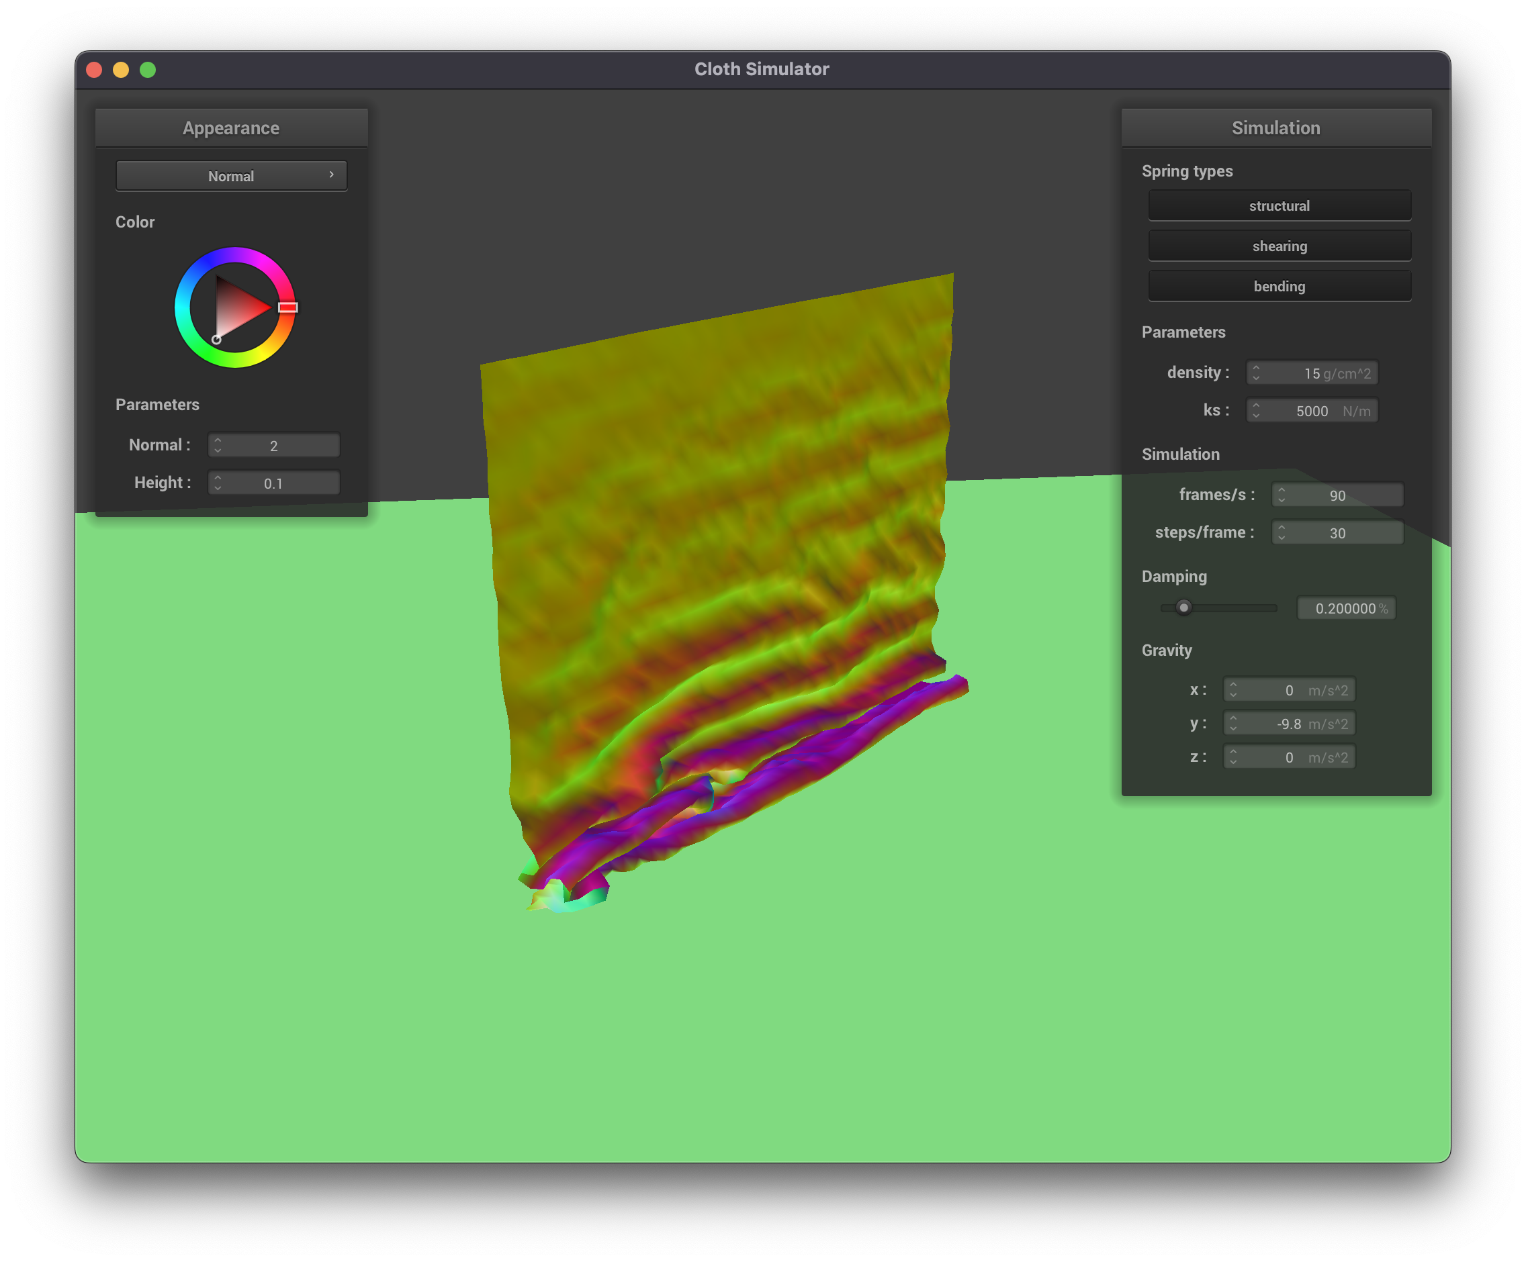Minimize the Cloth Simulator window

122,70
